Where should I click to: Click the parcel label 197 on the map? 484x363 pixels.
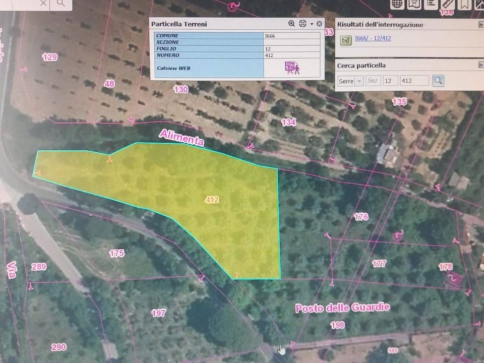click(158, 313)
